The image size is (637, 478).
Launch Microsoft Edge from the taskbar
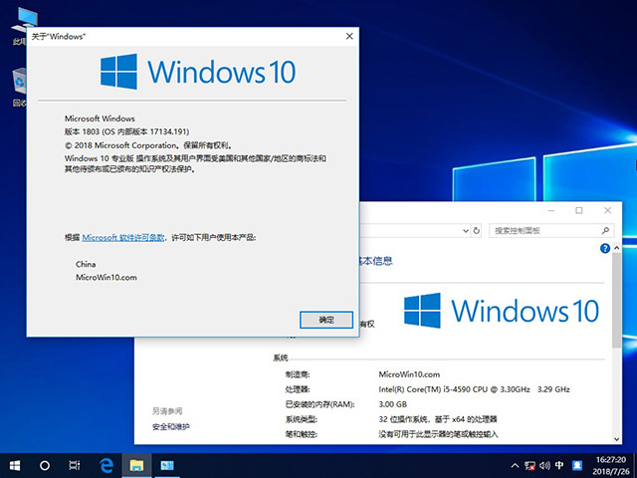106,465
